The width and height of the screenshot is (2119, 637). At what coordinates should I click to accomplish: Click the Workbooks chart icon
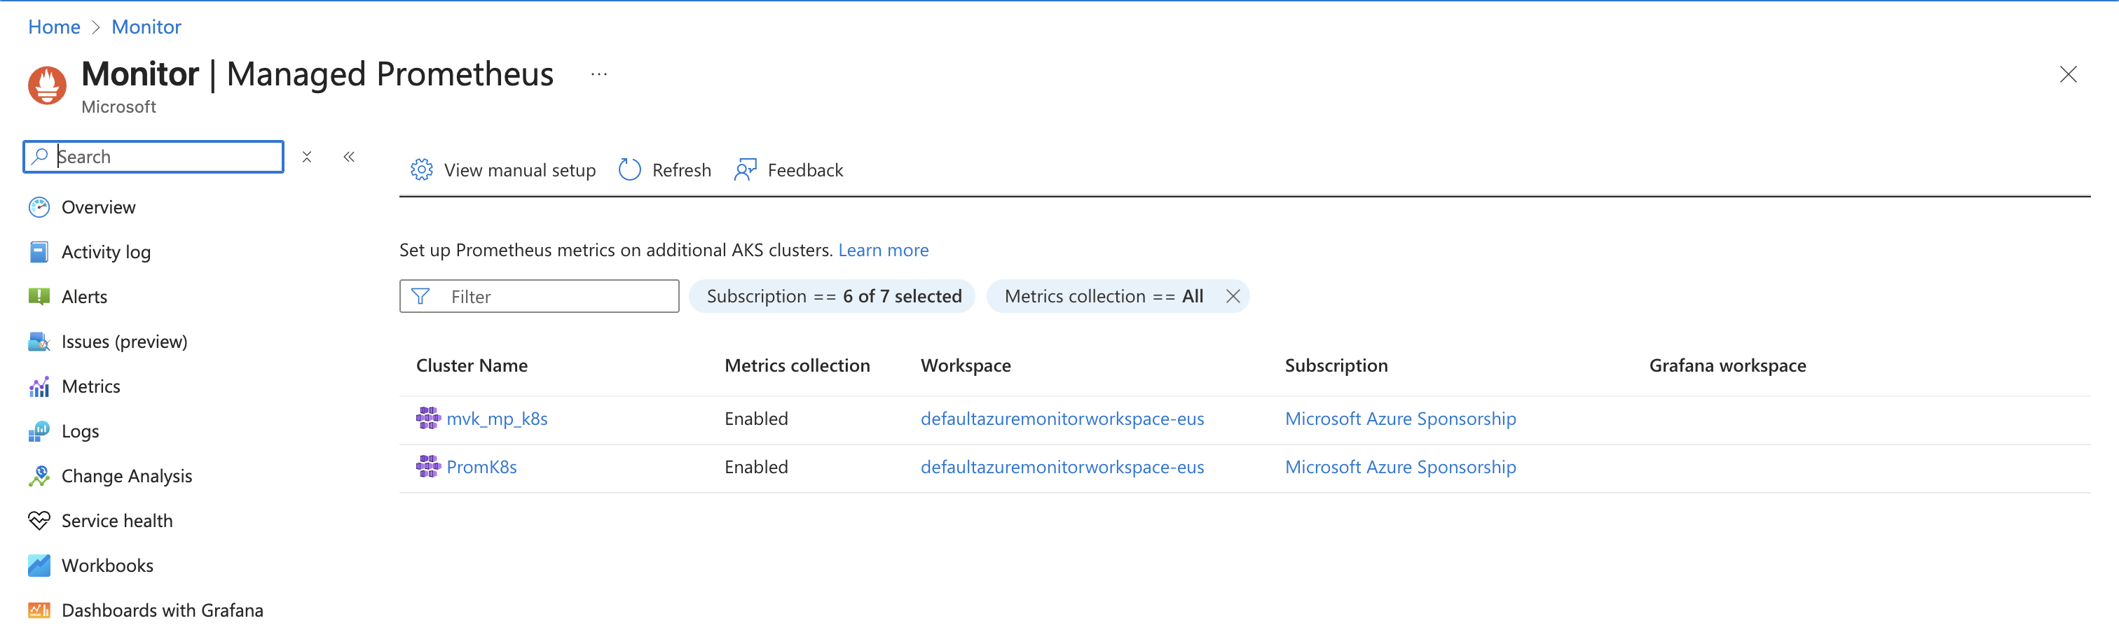39,566
